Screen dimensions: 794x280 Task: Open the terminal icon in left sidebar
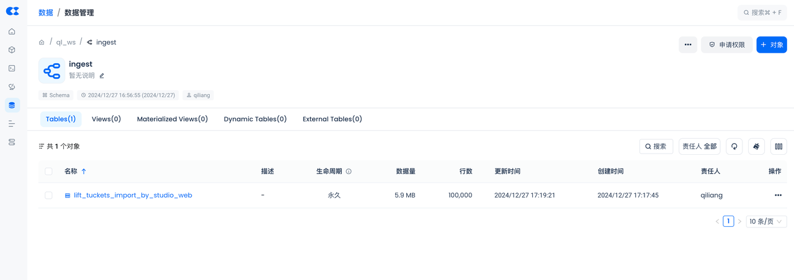point(12,68)
